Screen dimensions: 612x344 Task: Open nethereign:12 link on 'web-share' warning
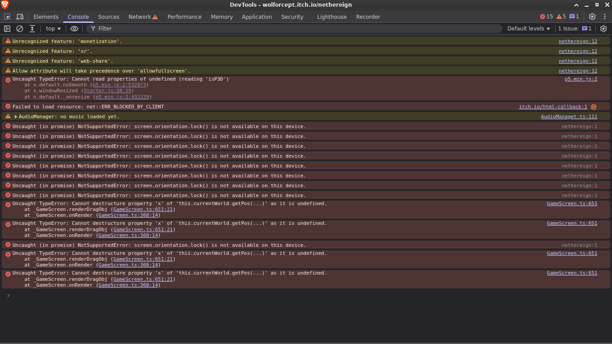578,61
